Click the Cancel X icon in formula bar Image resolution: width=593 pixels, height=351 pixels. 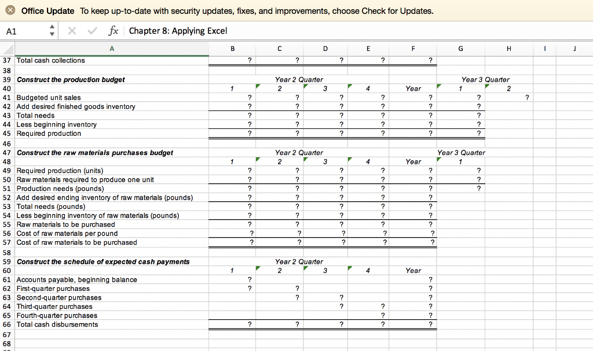(x=72, y=30)
